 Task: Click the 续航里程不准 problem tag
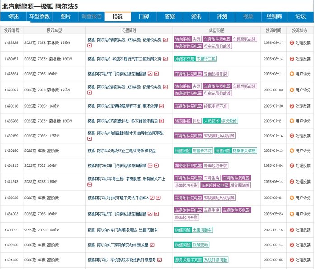(216, 106)
